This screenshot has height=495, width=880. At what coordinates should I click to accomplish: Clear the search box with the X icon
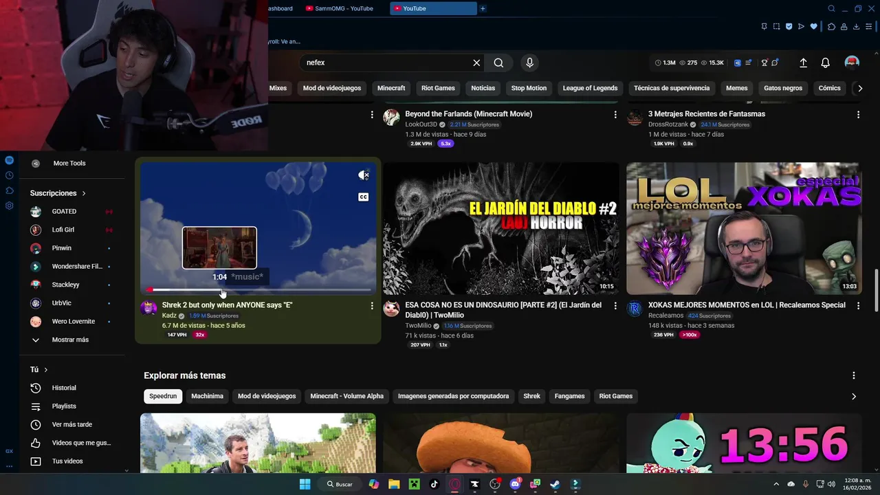pyautogui.click(x=476, y=63)
